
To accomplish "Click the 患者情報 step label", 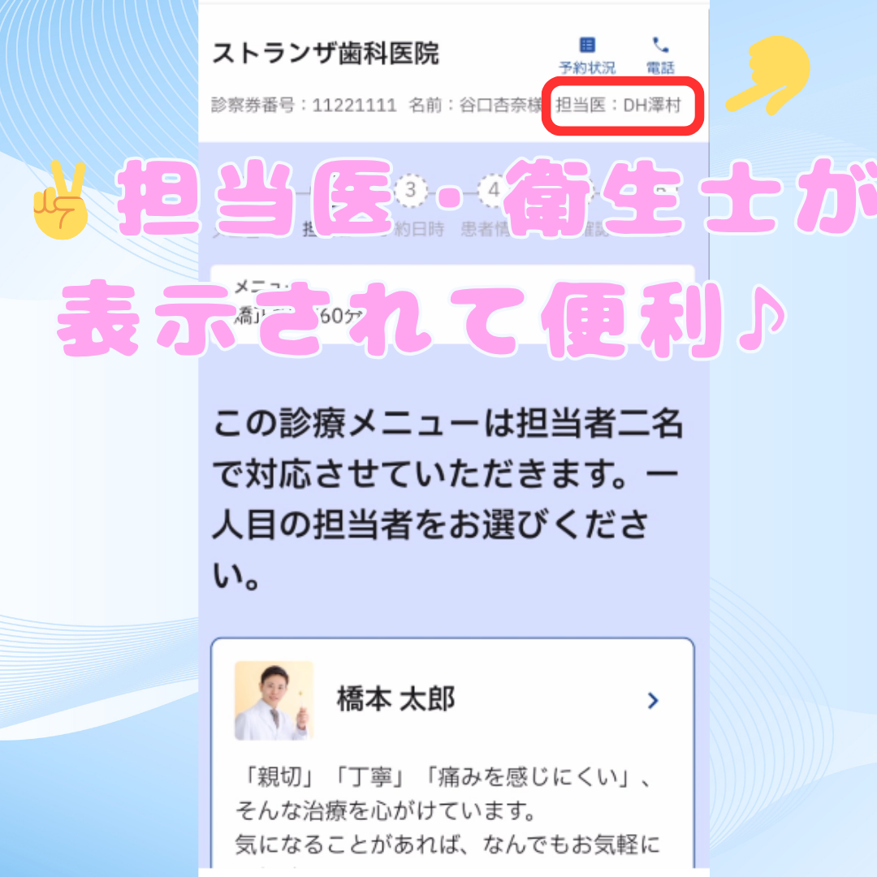I will [x=486, y=229].
